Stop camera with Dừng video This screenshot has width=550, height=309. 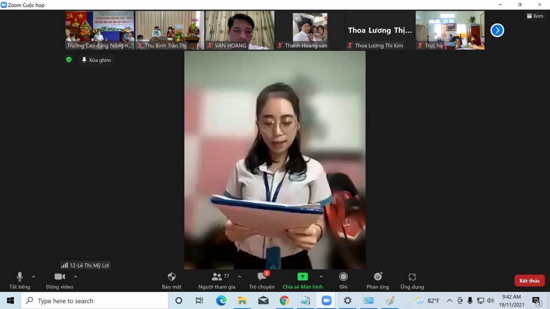click(x=60, y=277)
